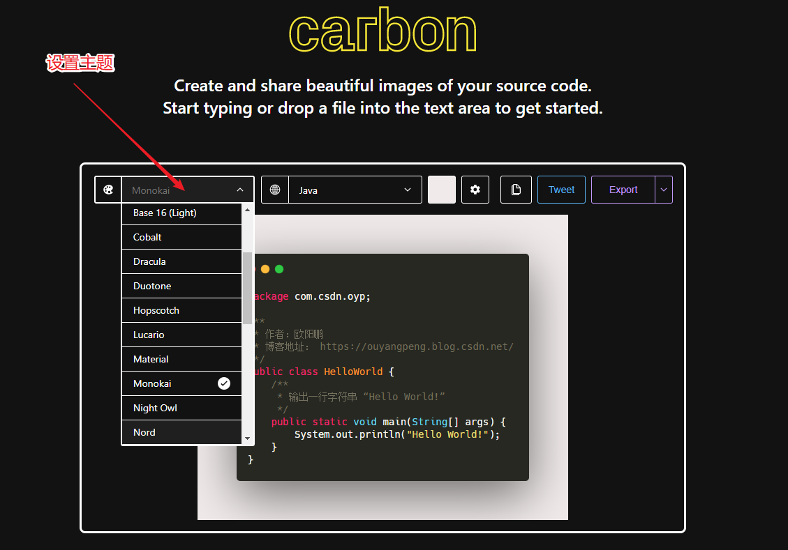Screen dimensions: 788x550
Task: Click the theme list scroll down arrow
Action: click(x=247, y=438)
